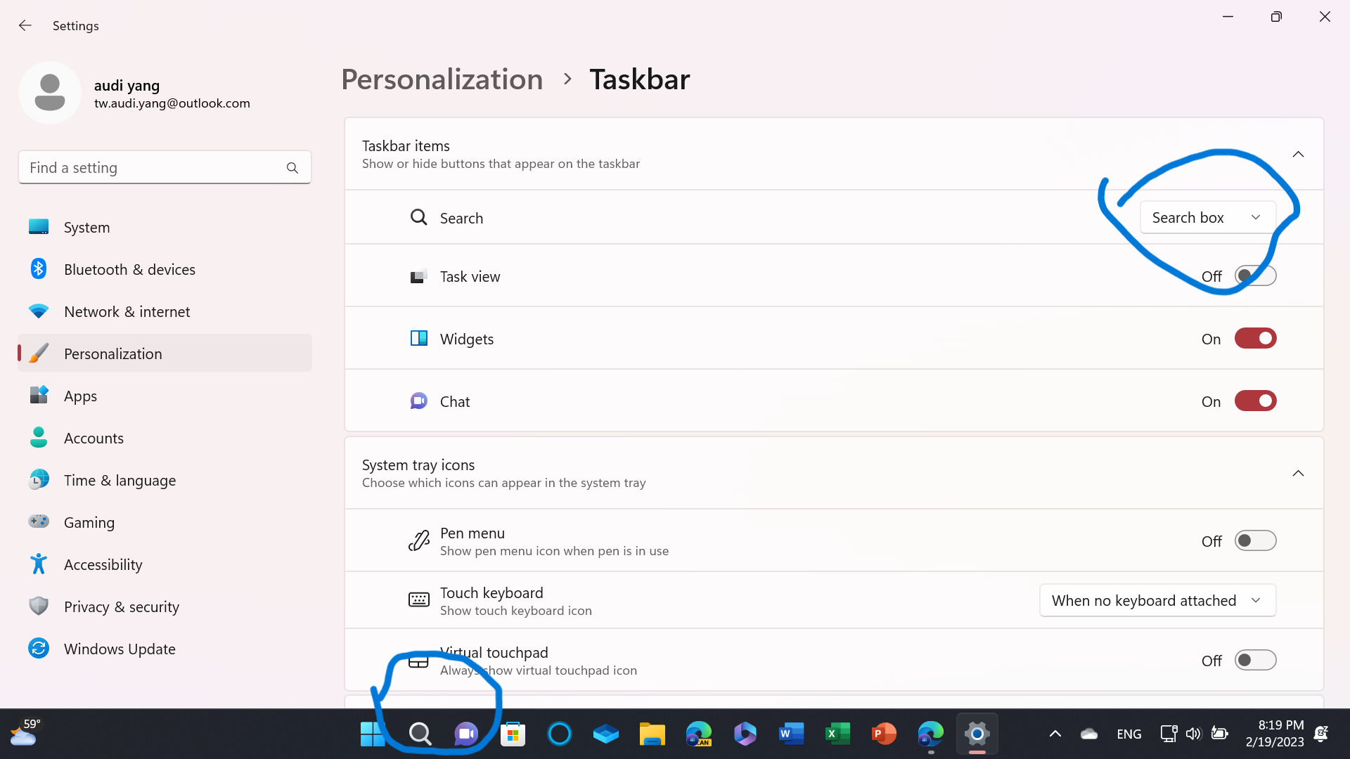Click the Find a setting search field

click(165, 167)
